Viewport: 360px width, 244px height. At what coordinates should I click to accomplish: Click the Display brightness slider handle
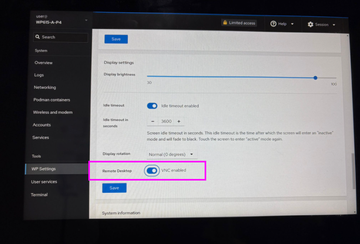coord(315,78)
